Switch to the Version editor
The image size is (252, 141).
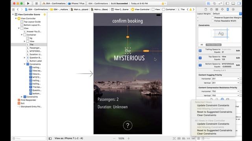point(220,4)
